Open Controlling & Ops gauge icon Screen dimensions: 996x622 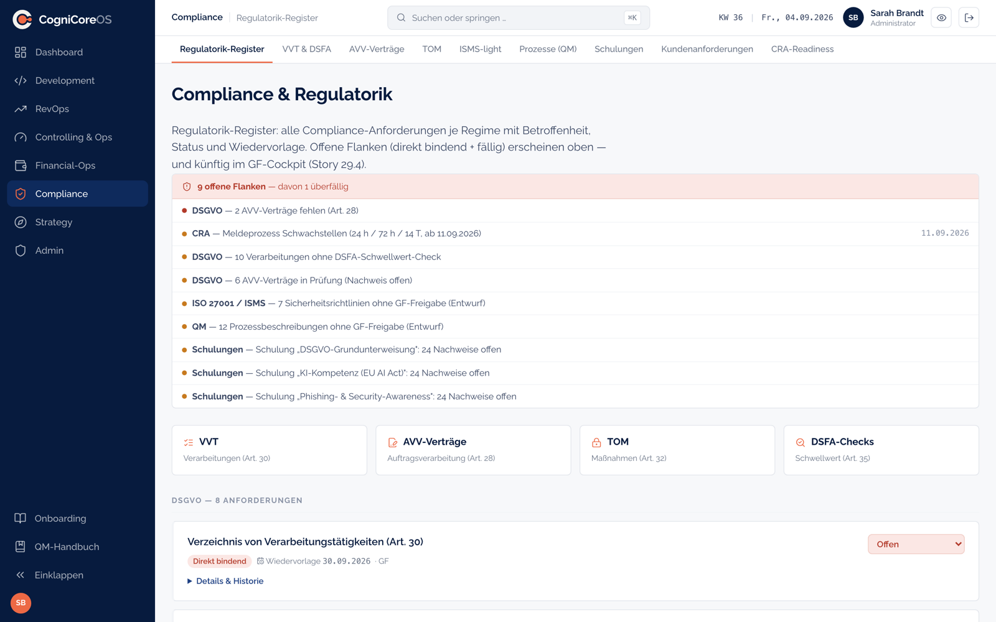tap(21, 137)
